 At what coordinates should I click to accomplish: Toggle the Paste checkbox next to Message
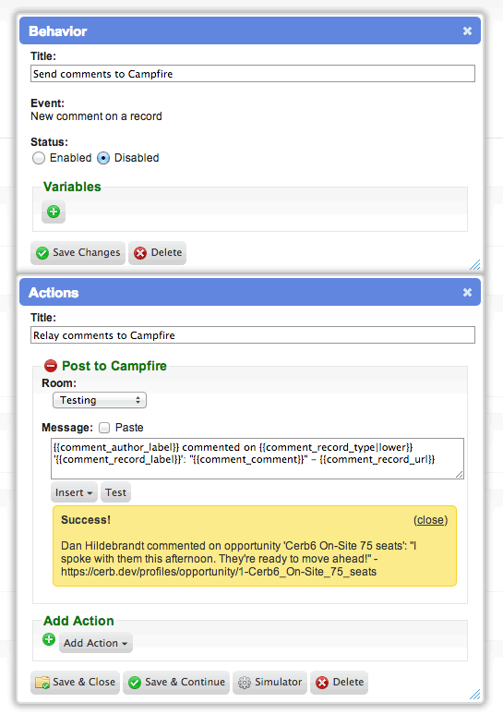click(x=104, y=428)
